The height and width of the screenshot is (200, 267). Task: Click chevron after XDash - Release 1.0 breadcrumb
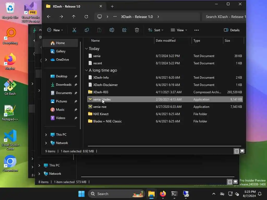158,17
